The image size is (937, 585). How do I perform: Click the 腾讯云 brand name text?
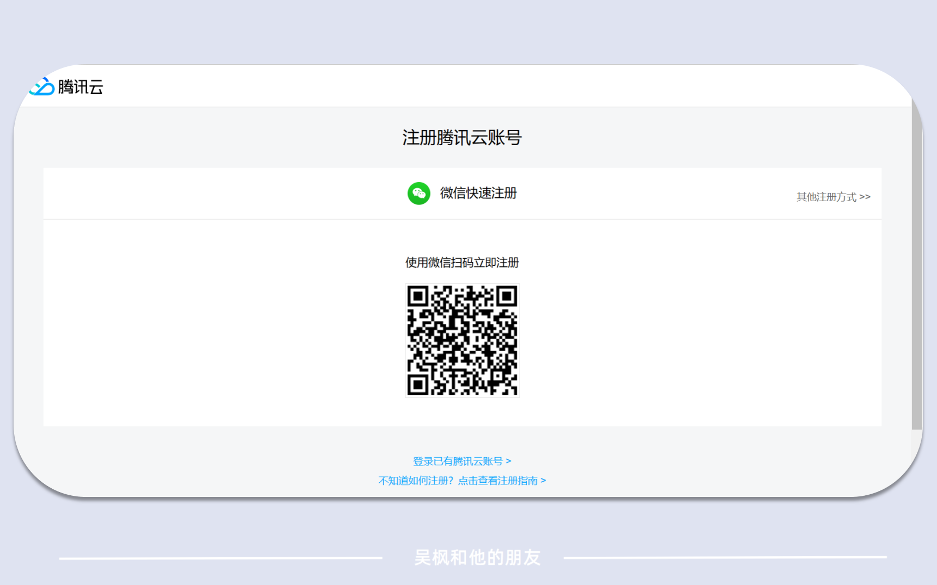[81, 87]
